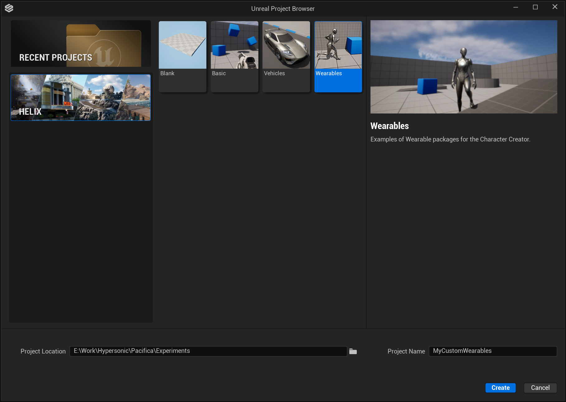This screenshot has height=402, width=566.
Task: Click the Cancel button
Action: coord(540,388)
